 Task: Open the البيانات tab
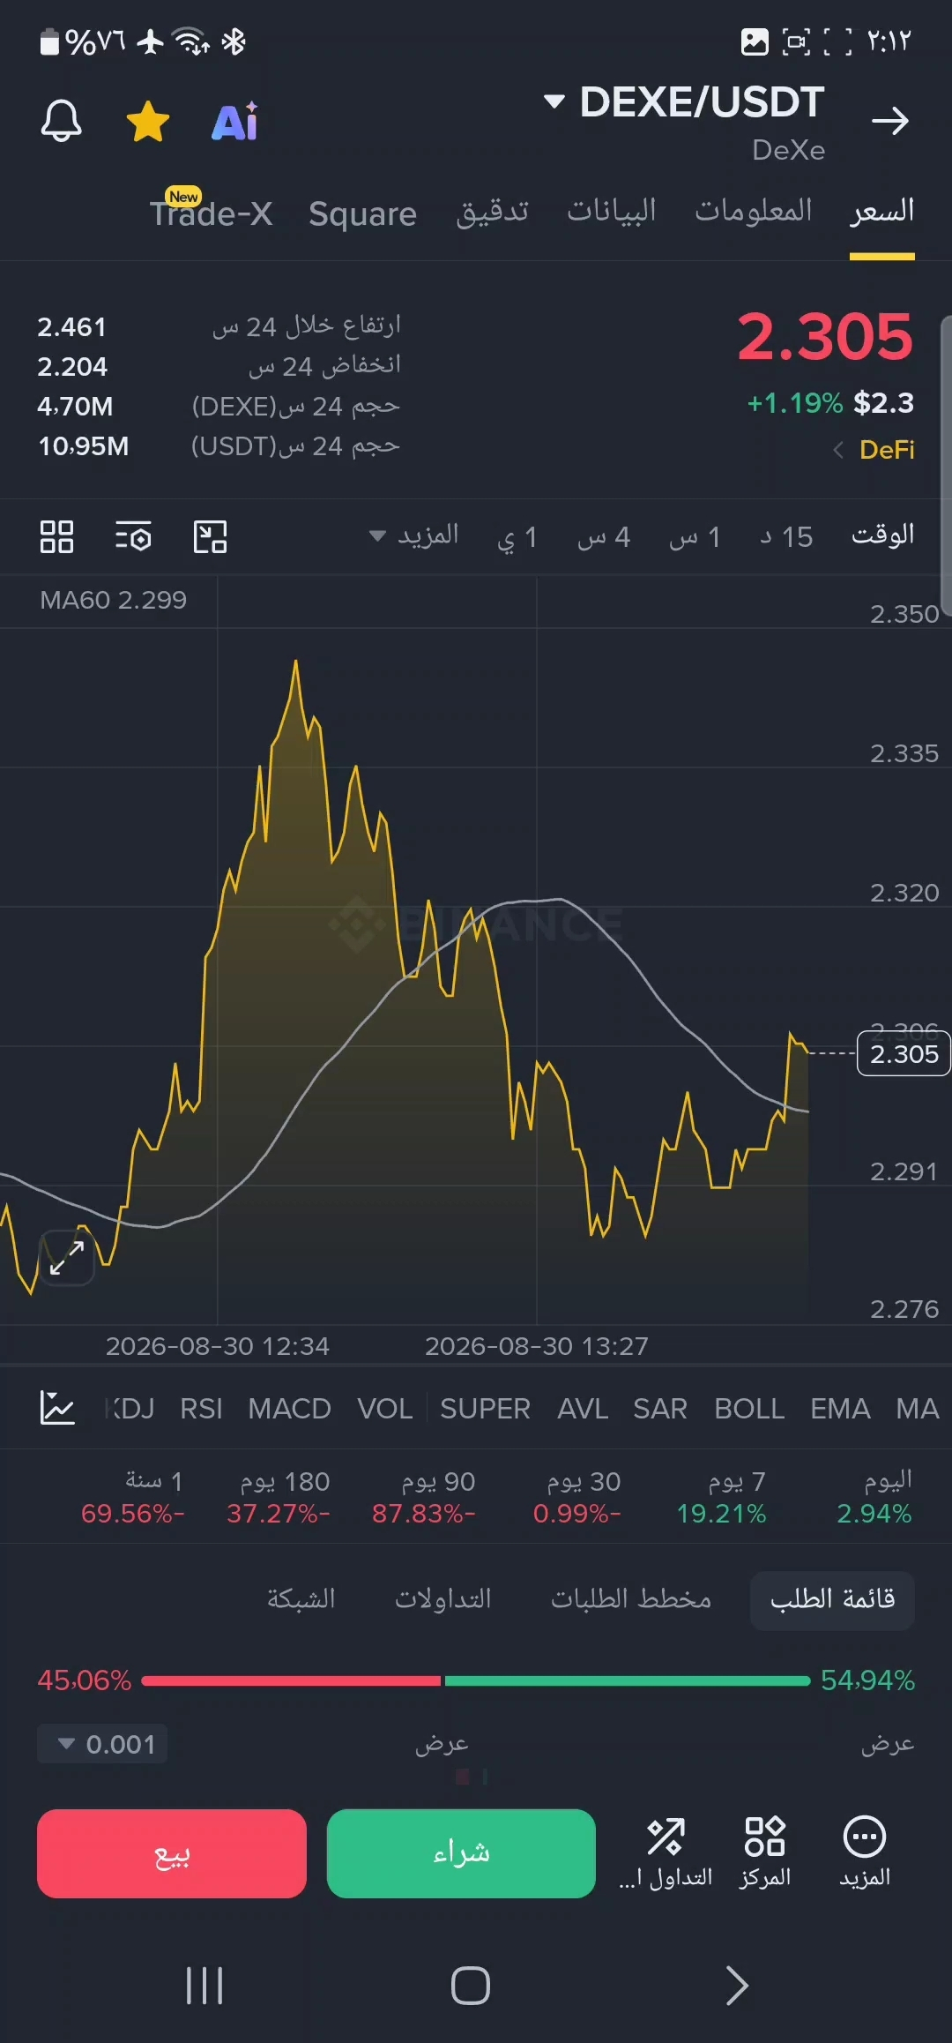pyautogui.click(x=611, y=212)
